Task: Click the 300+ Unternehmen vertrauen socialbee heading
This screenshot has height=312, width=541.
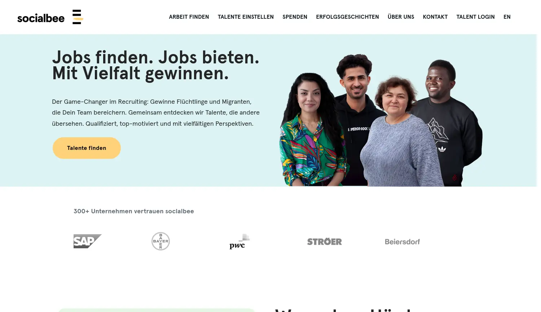Action: tap(134, 211)
